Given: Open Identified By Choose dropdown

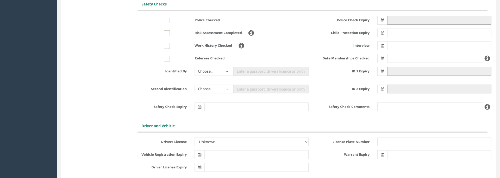Looking at the screenshot, I should [214, 71].
